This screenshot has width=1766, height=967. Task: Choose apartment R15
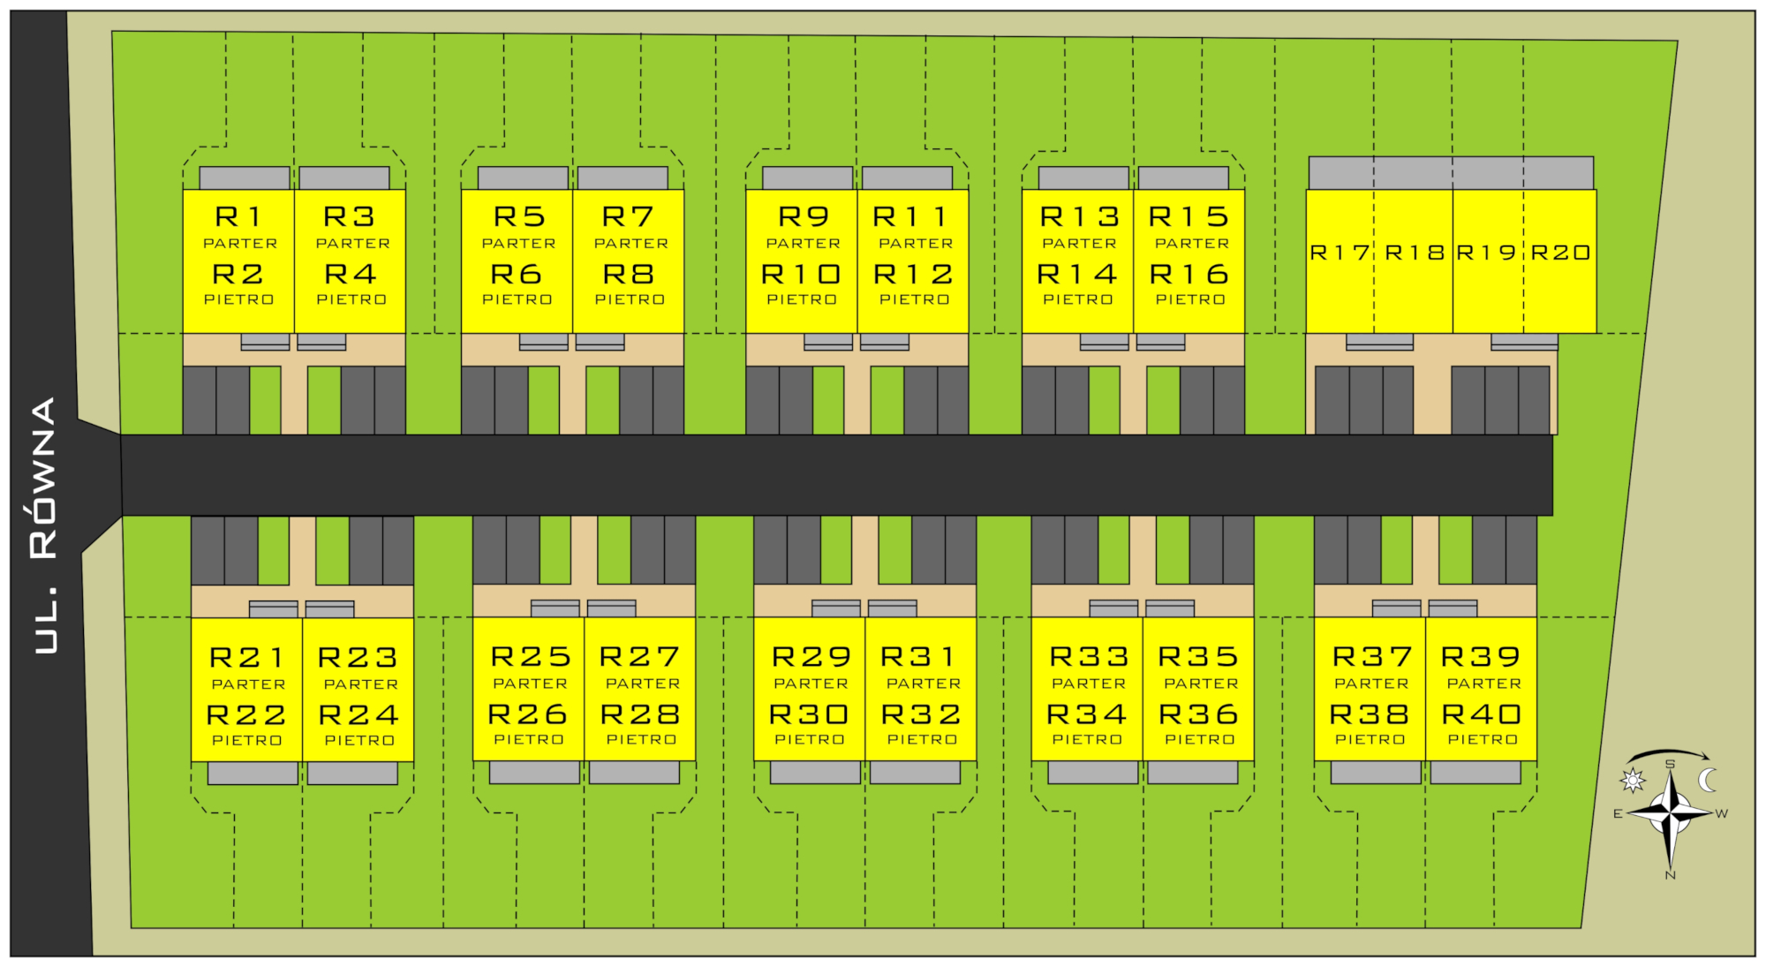(x=1189, y=216)
